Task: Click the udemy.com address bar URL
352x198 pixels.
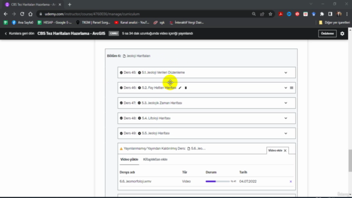Action: (92, 14)
